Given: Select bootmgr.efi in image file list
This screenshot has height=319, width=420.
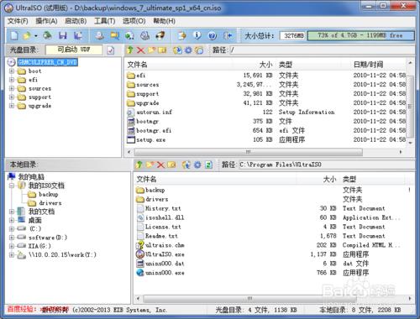Looking at the screenshot, I should (x=154, y=130).
